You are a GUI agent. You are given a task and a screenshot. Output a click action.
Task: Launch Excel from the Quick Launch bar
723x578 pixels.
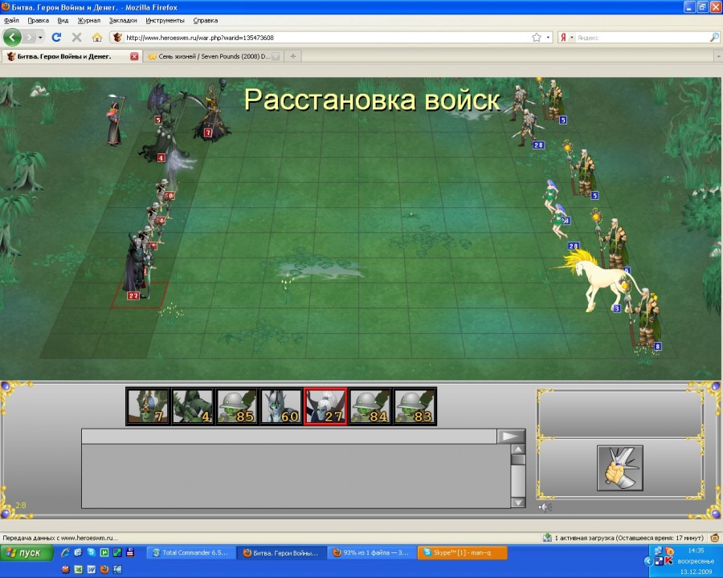[x=79, y=570]
